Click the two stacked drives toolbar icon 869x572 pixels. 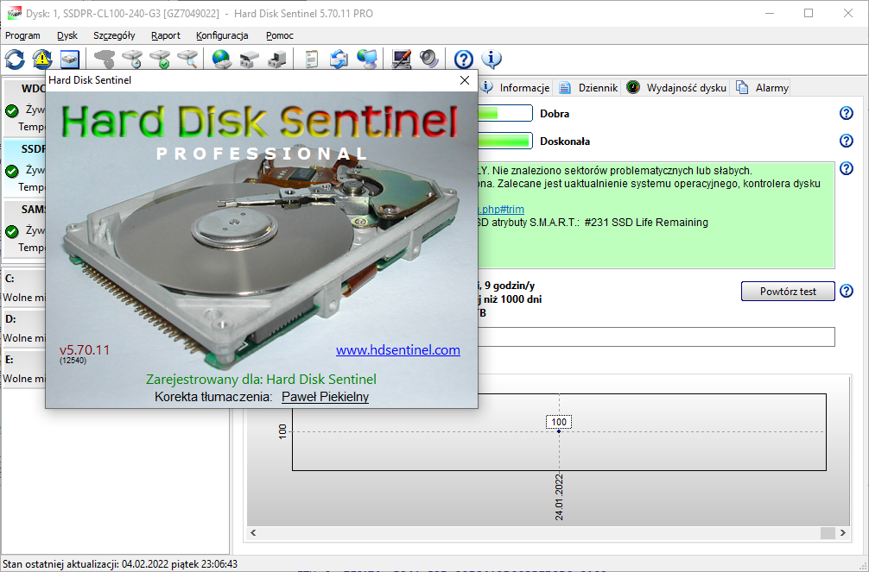[x=250, y=59]
